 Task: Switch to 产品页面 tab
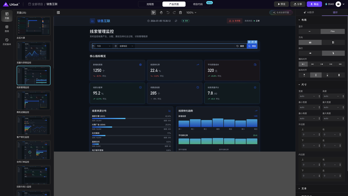click(x=174, y=4)
